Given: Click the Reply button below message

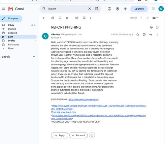Looking at the screenshot, I should (x=60, y=135).
